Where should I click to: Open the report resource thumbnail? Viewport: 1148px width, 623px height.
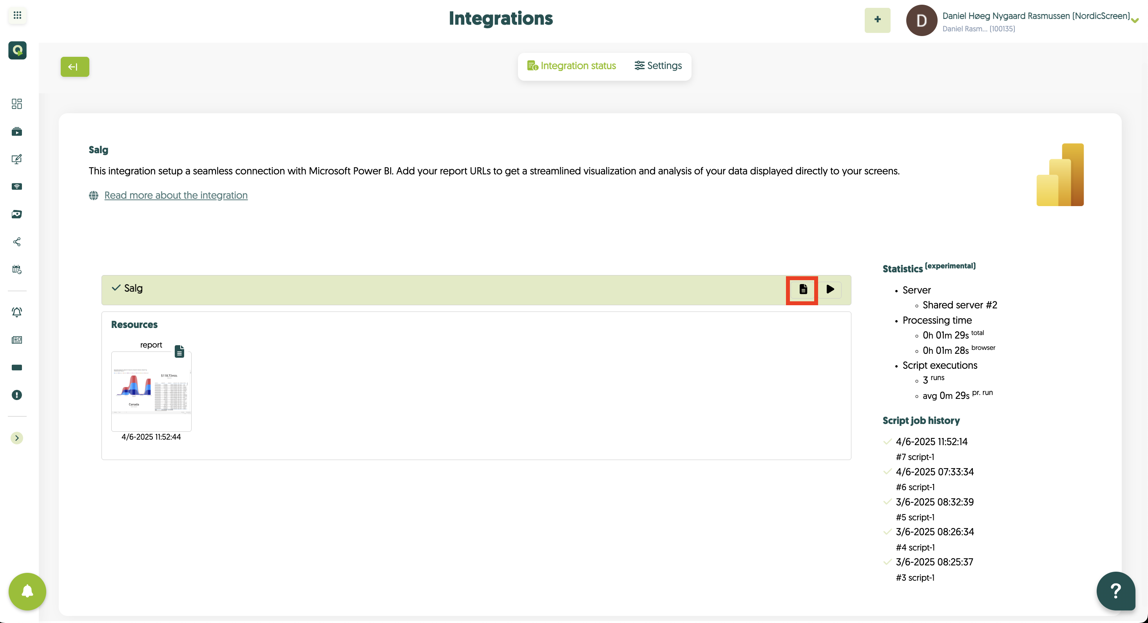(x=151, y=391)
